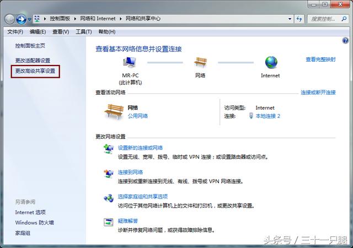Close the Network and Sharing Center window
Viewport: 353px width, 248px height.
point(340,4)
